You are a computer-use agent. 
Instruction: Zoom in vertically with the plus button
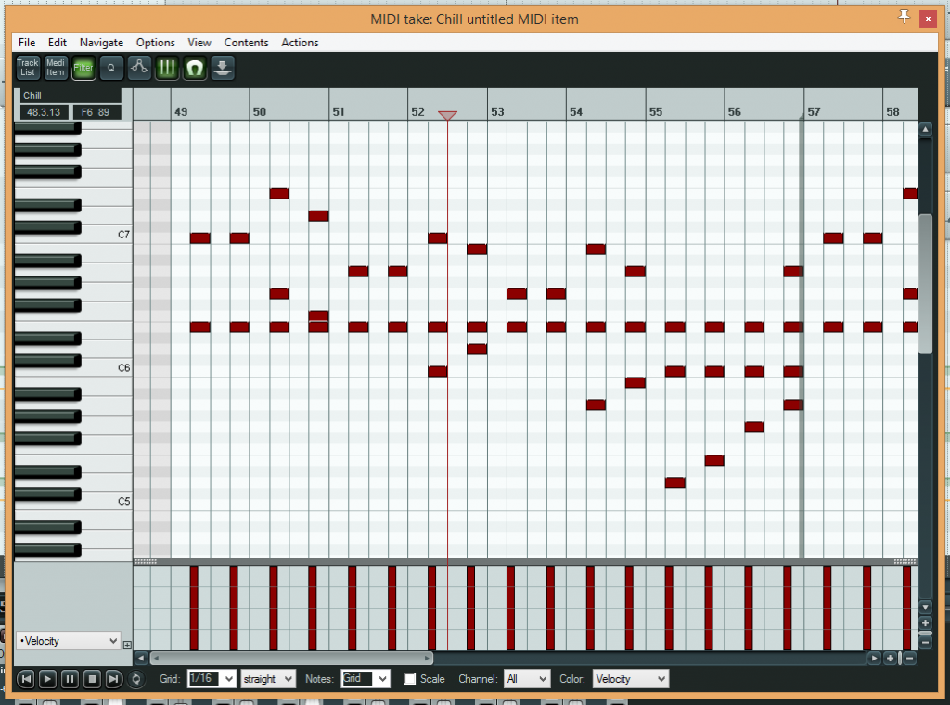point(925,622)
